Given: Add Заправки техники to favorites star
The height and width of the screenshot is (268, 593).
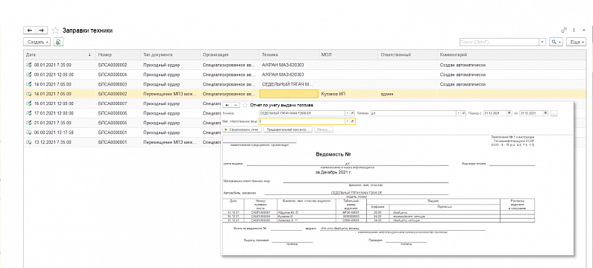Looking at the screenshot, I should pos(55,31).
